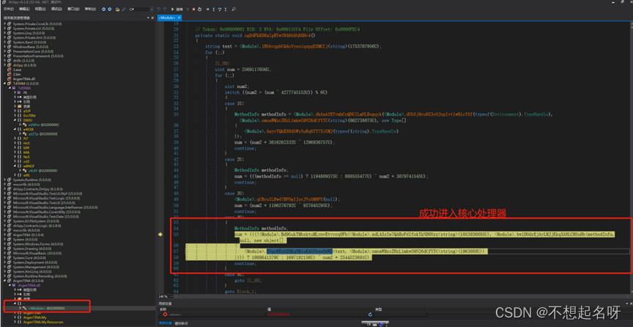The image size is (633, 327).
Task: Click the System.Xaml assembly icon
Action: [9, 42]
